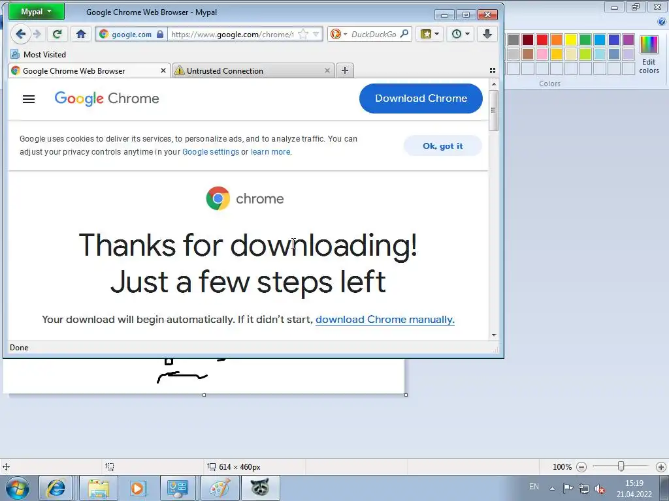
Task: Open Windows Explorer folder on taskbar
Action: pos(99,488)
